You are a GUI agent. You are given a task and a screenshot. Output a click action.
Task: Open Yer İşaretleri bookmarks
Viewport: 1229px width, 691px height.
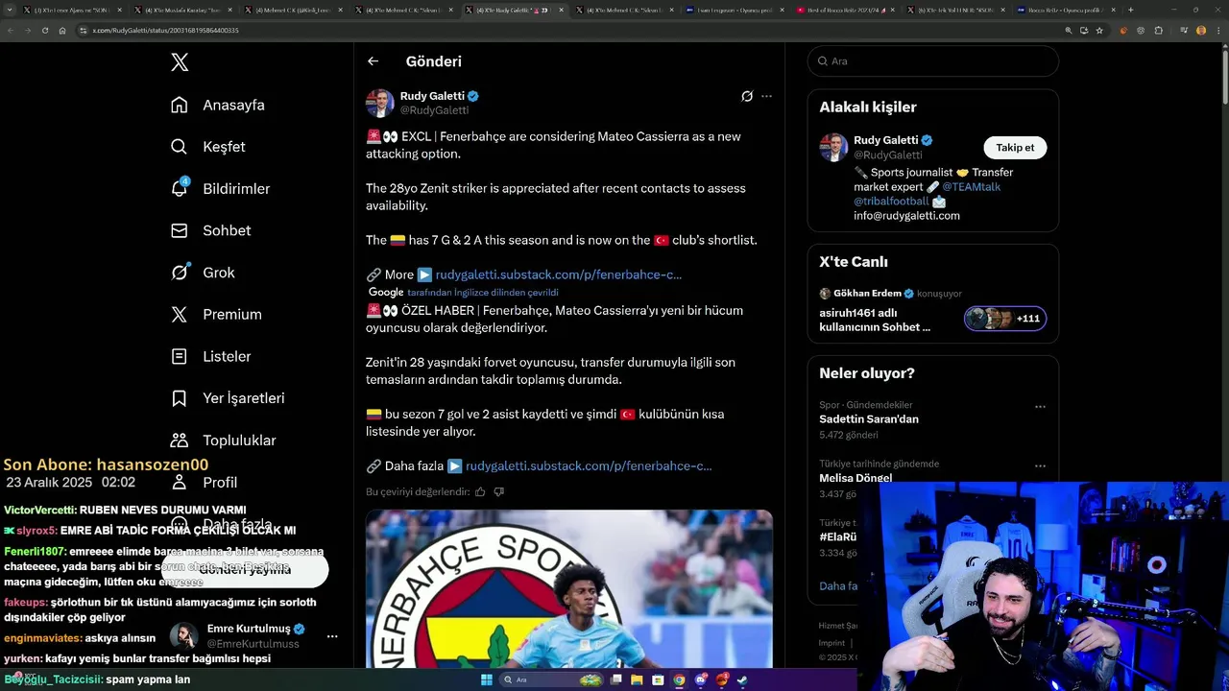228,398
